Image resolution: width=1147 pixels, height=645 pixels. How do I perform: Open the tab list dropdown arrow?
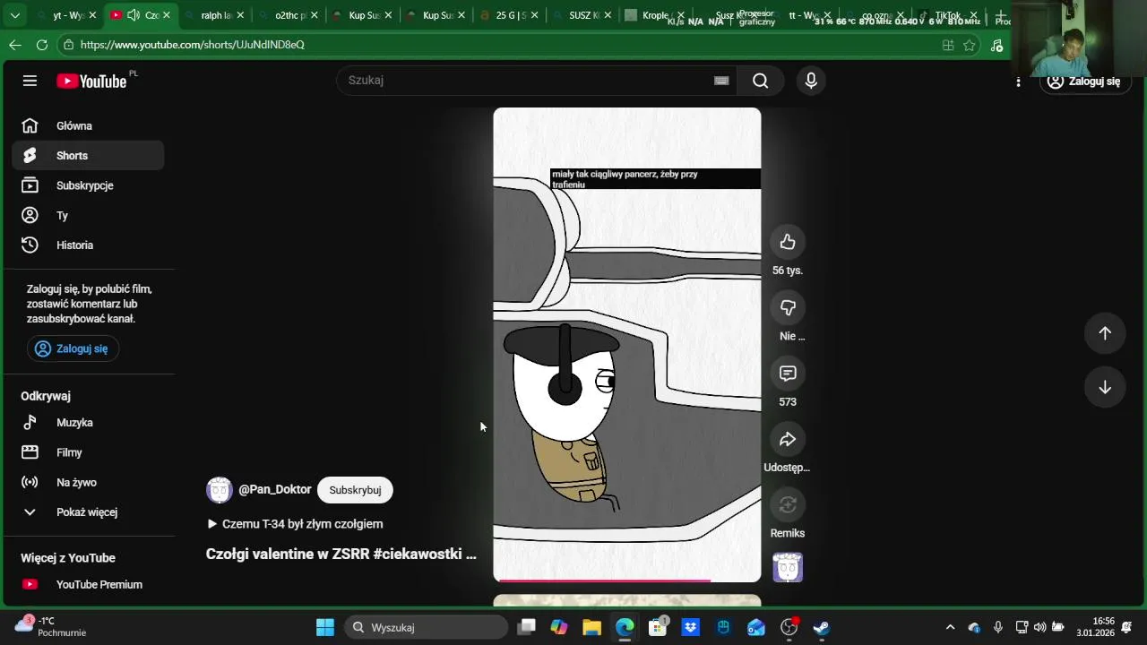click(x=14, y=15)
